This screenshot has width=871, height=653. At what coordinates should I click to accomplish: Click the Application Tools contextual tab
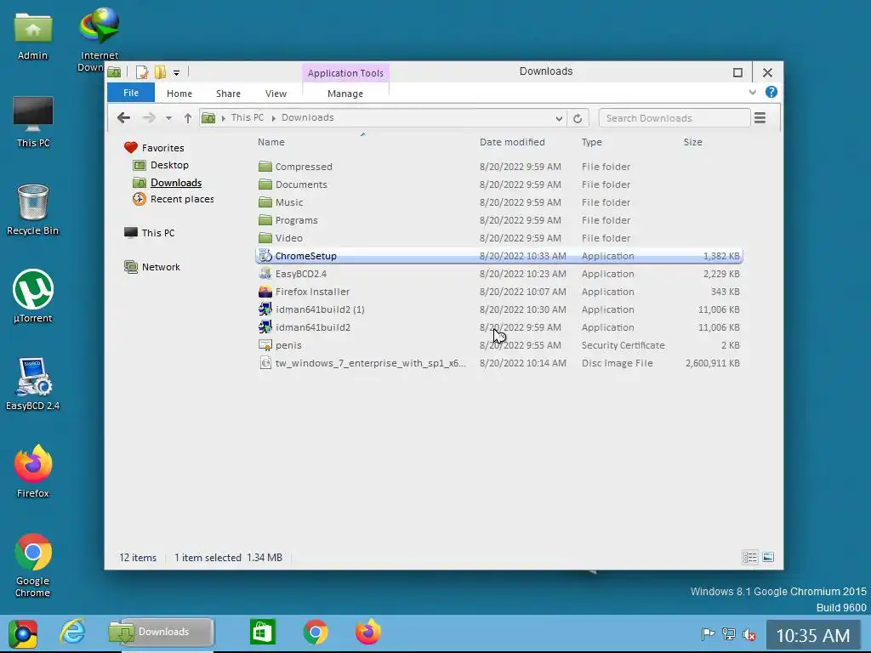(345, 73)
